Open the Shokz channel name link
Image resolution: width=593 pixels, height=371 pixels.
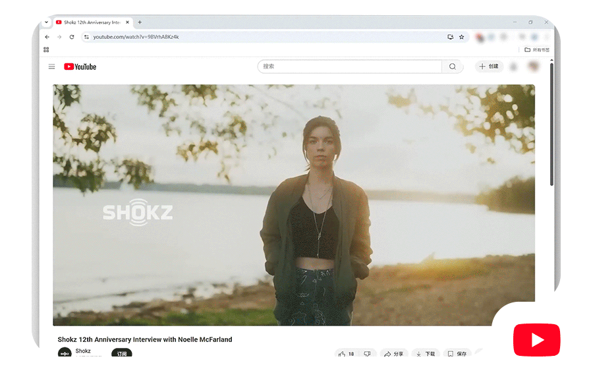click(83, 351)
